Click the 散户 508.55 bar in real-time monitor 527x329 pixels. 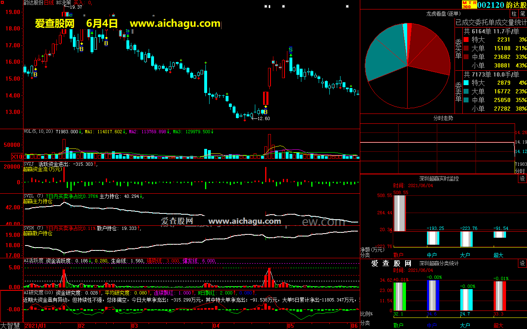point(399,213)
